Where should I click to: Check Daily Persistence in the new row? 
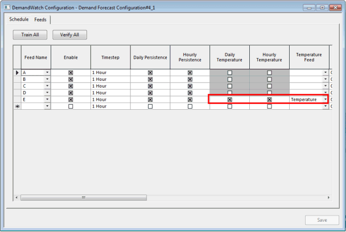tap(150, 106)
